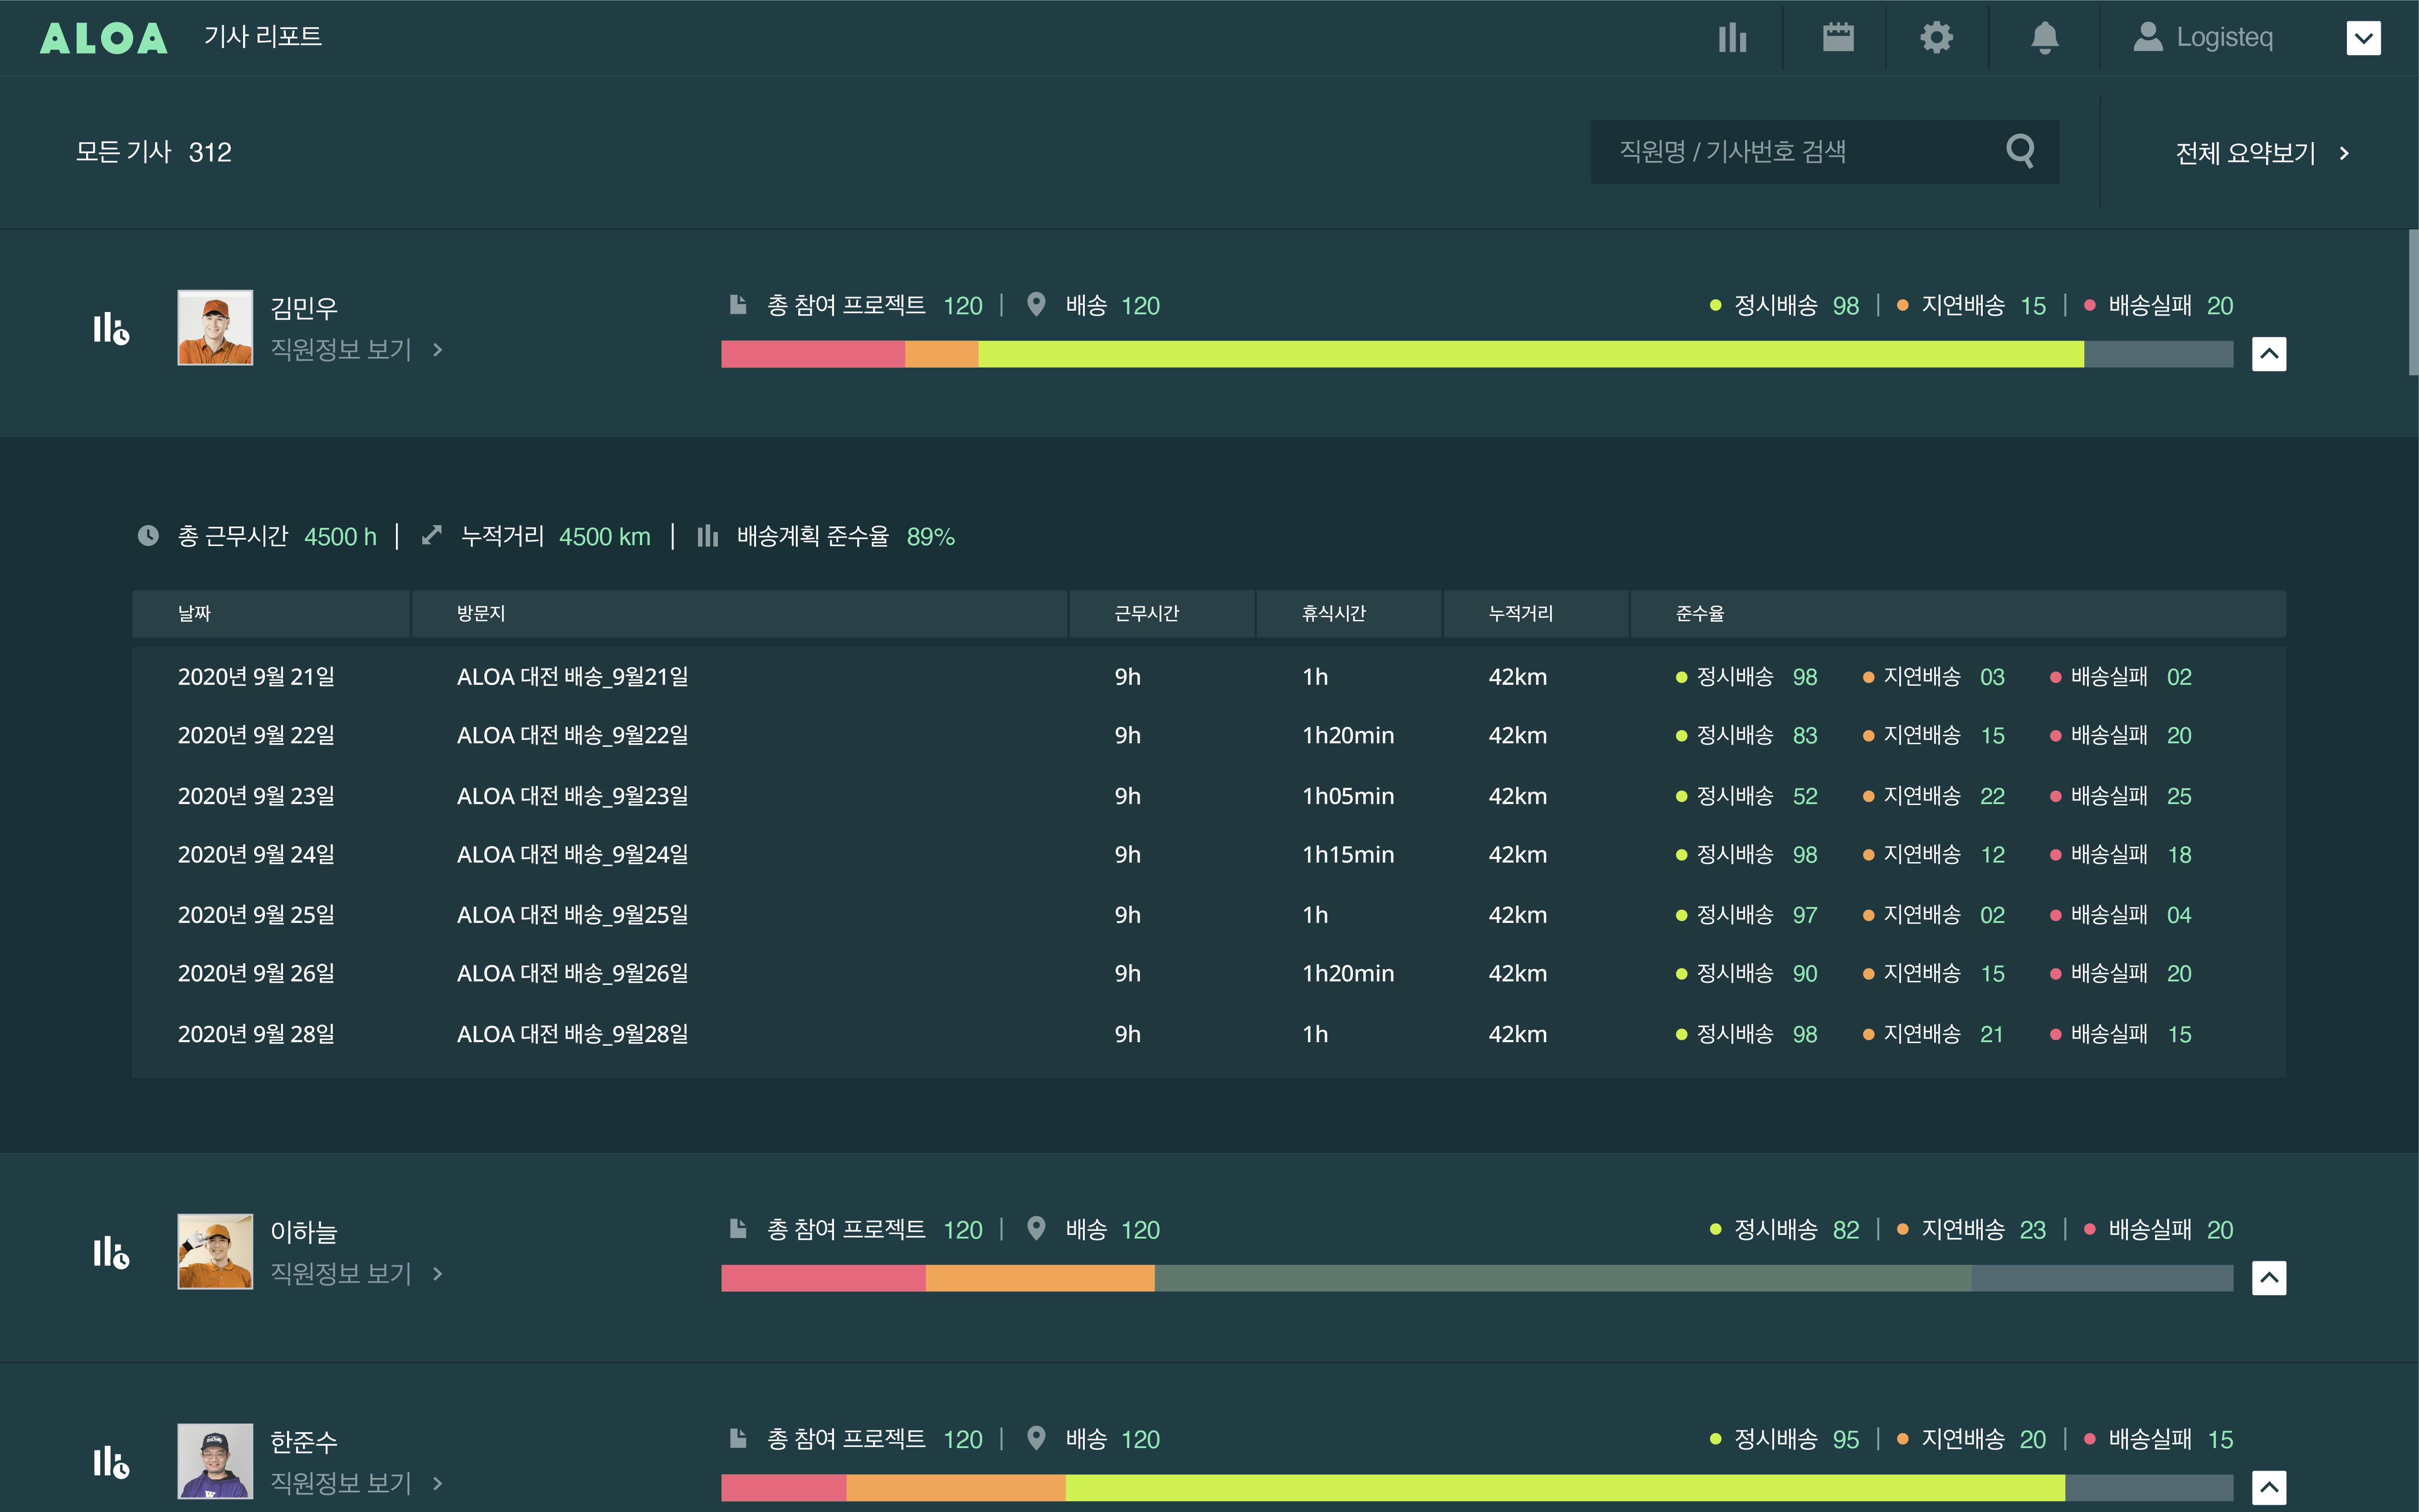
Task: Open the Logisteq account dropdown arrow
Action: tap(2363, 38)
